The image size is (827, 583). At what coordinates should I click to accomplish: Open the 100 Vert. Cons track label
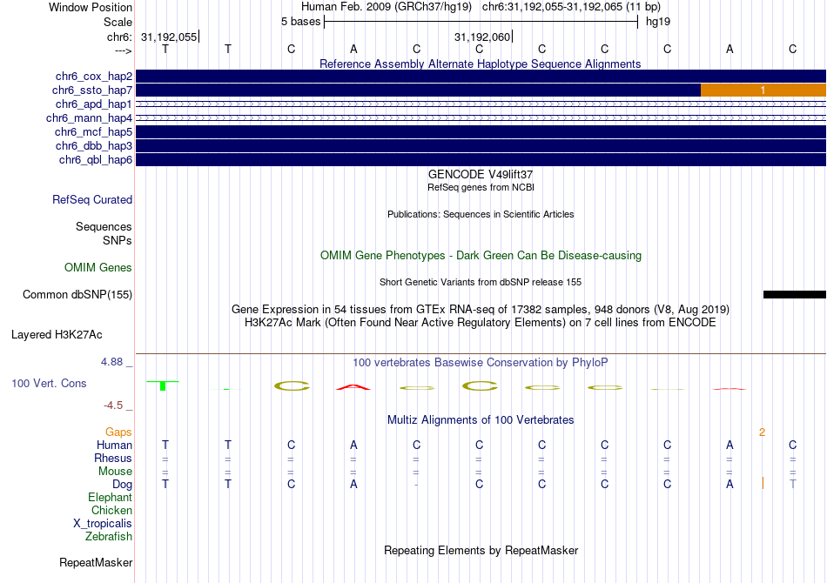click(x=49, y=383)
